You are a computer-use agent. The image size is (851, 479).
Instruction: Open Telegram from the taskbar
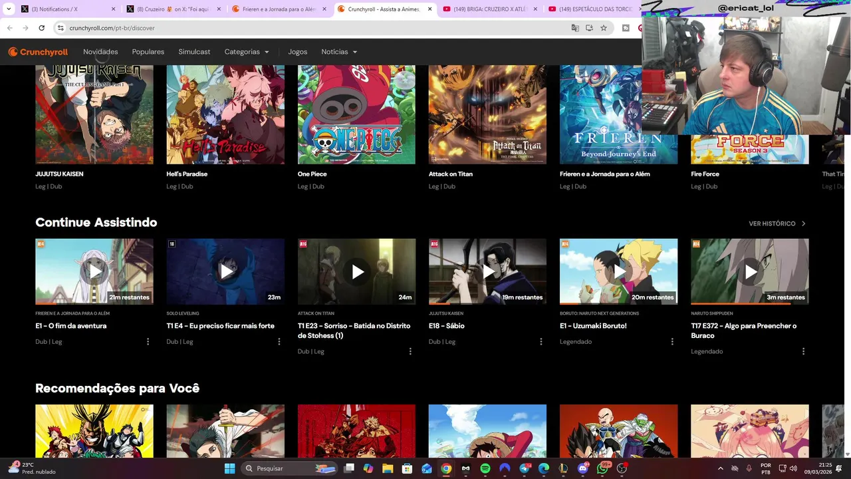pos(524,468)
